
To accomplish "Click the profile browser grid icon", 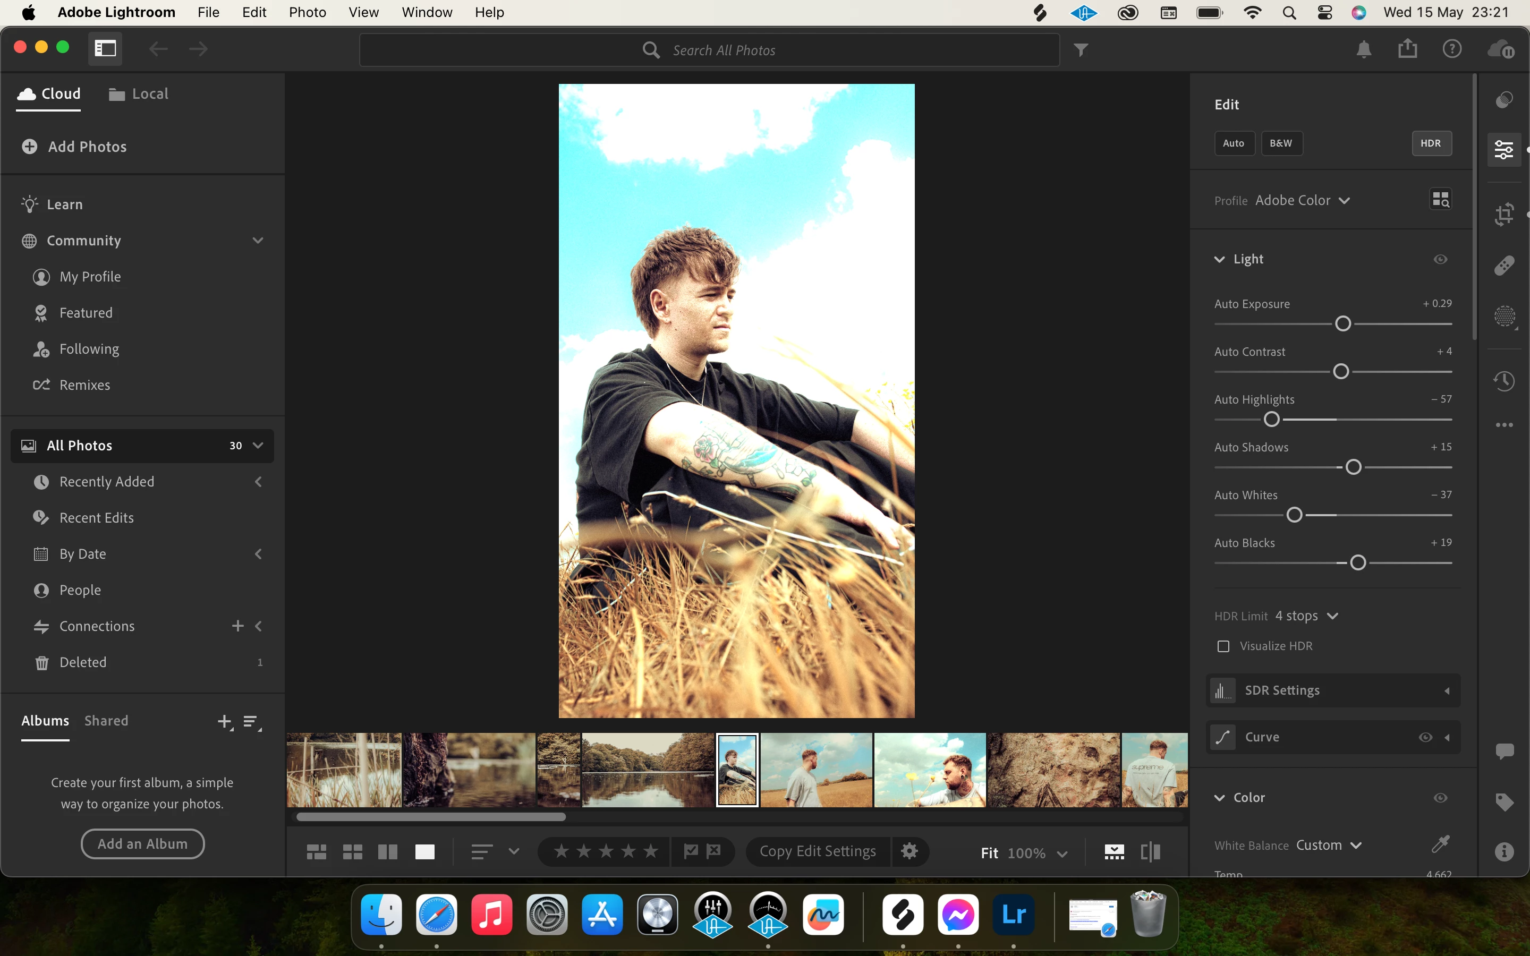I will [1440, 200].
